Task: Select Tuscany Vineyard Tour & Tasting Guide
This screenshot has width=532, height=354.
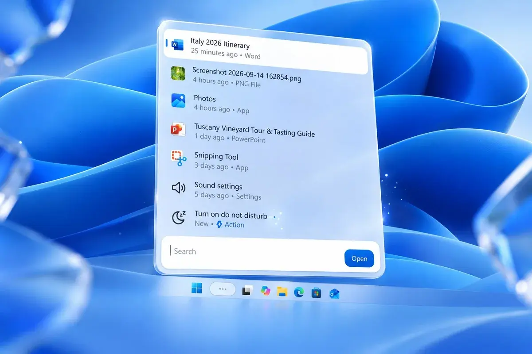Action: click(254, 130)
